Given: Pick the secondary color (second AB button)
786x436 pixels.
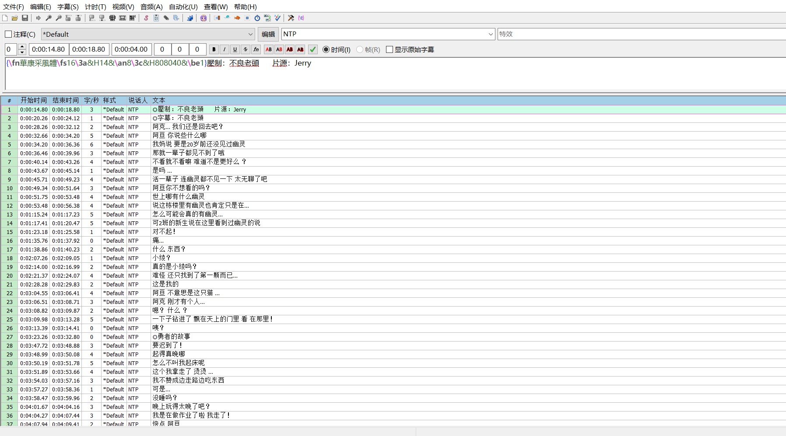Looking at the screenshot, I should coord(279,49).
